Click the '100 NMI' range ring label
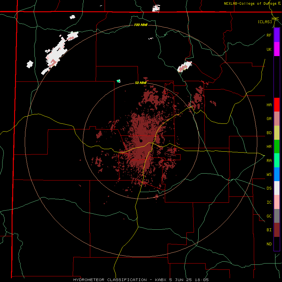Screen dimensions: 282x282 [x=141, y=25]
